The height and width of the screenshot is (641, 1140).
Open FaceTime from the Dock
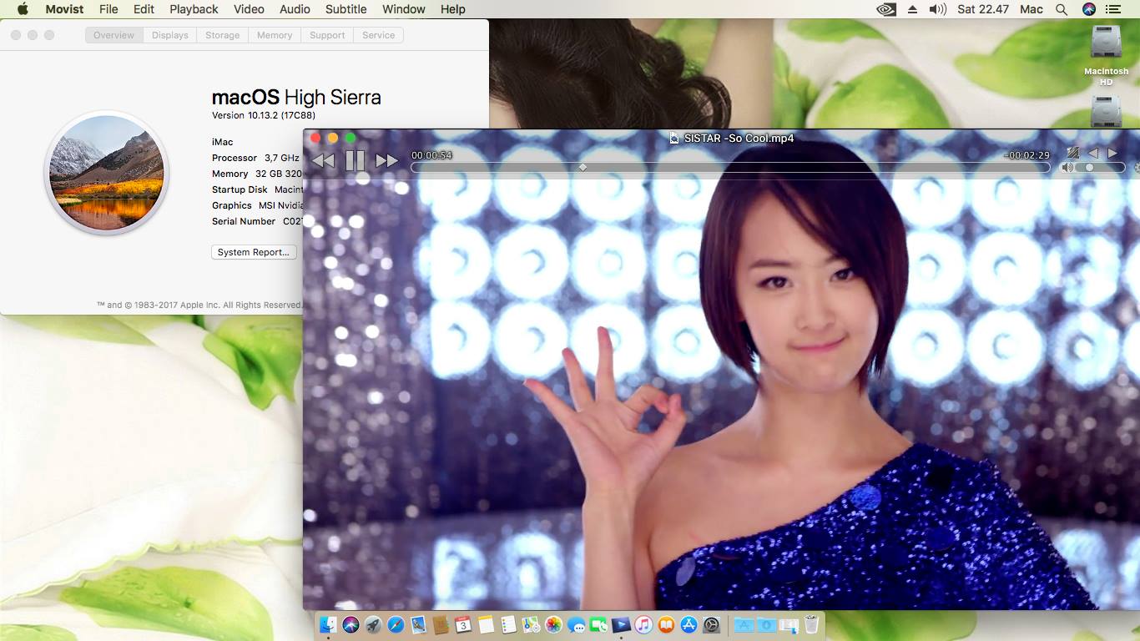tap(598, 624)
